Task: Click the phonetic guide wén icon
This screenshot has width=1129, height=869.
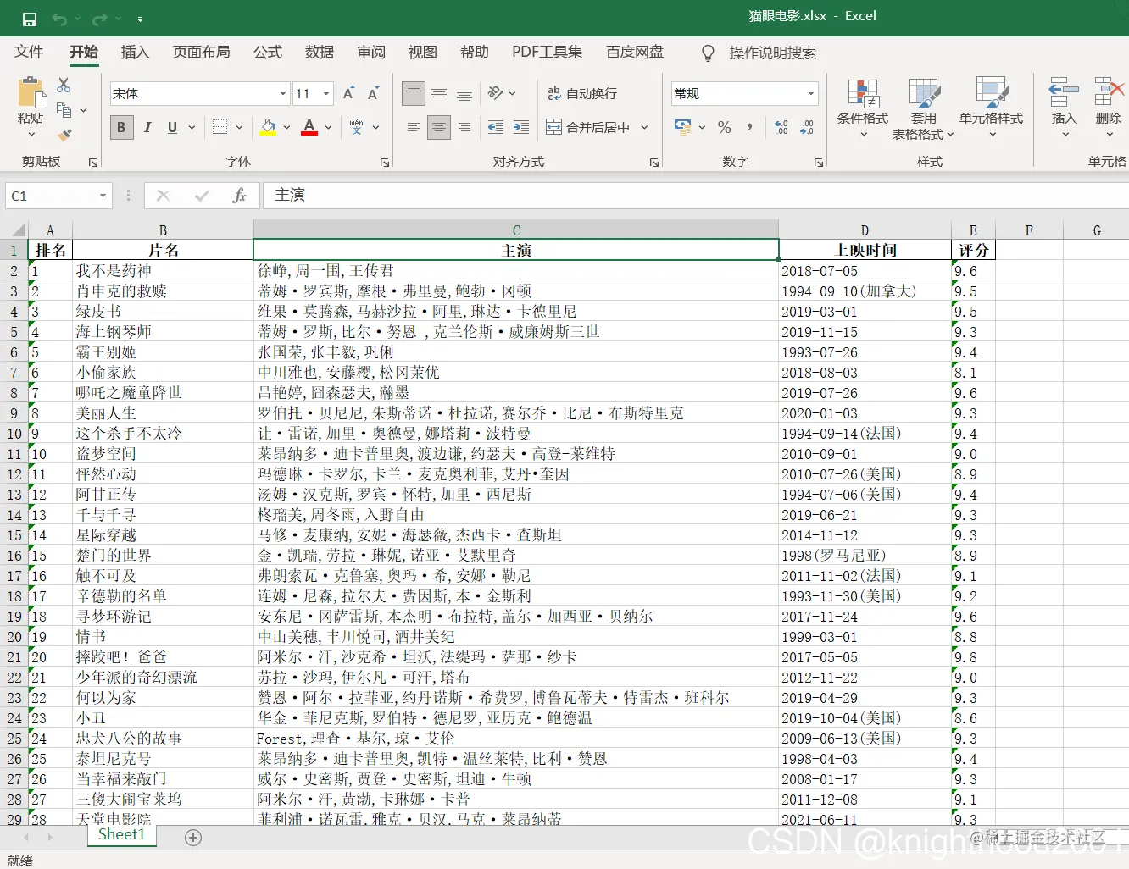Action: click(357, 128)
